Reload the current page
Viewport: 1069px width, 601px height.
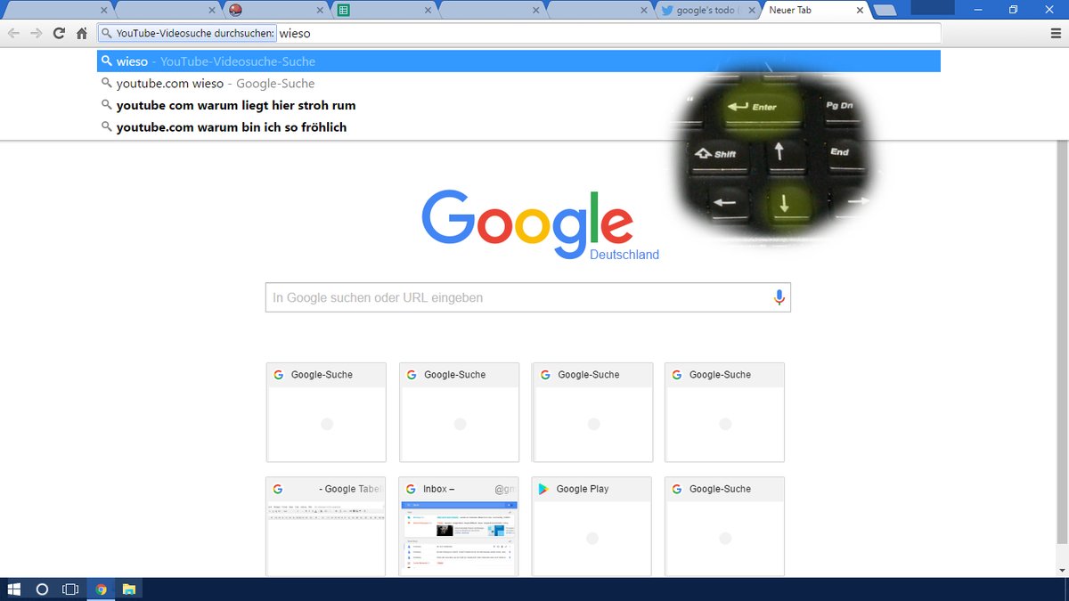[x=59, y=33]
